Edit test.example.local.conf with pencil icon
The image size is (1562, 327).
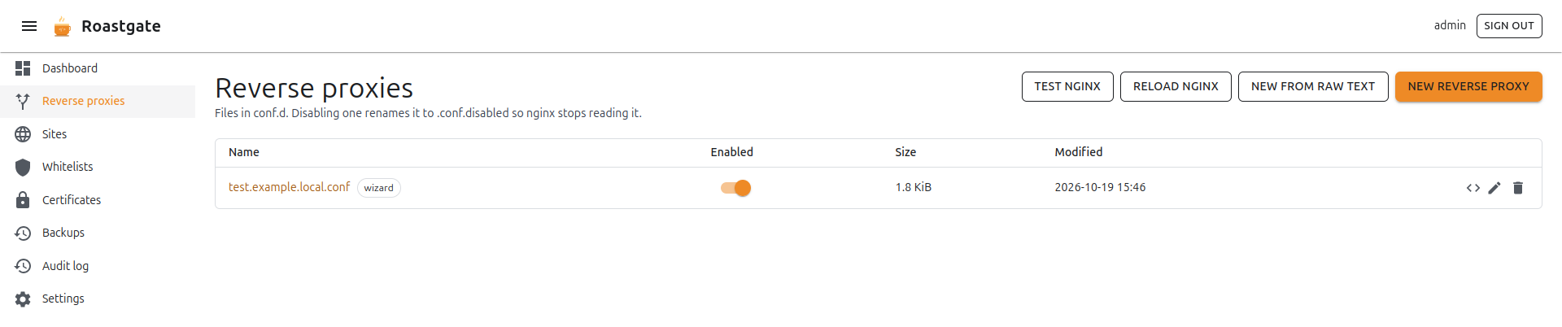(x=1494, y=188)
